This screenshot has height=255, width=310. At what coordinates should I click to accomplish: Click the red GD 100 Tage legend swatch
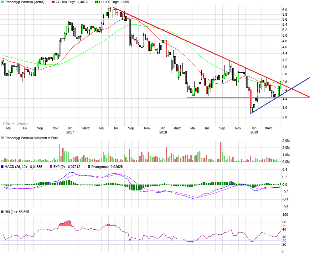coord(53,2)
